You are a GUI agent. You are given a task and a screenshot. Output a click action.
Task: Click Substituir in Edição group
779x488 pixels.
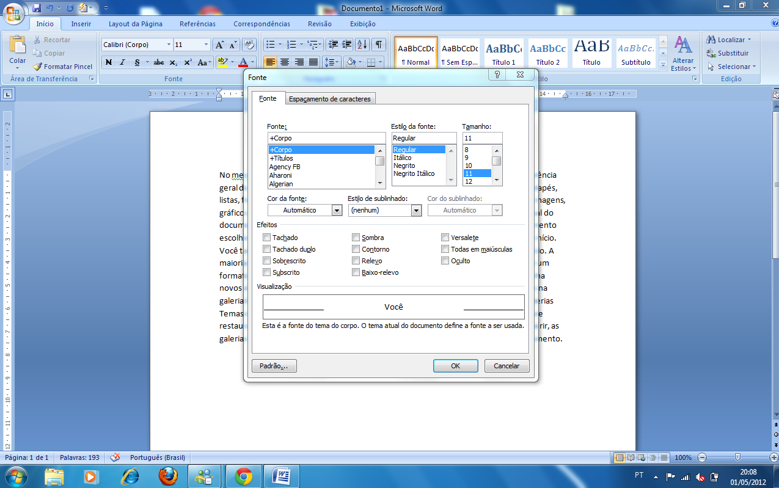click(x=727, y=53)
